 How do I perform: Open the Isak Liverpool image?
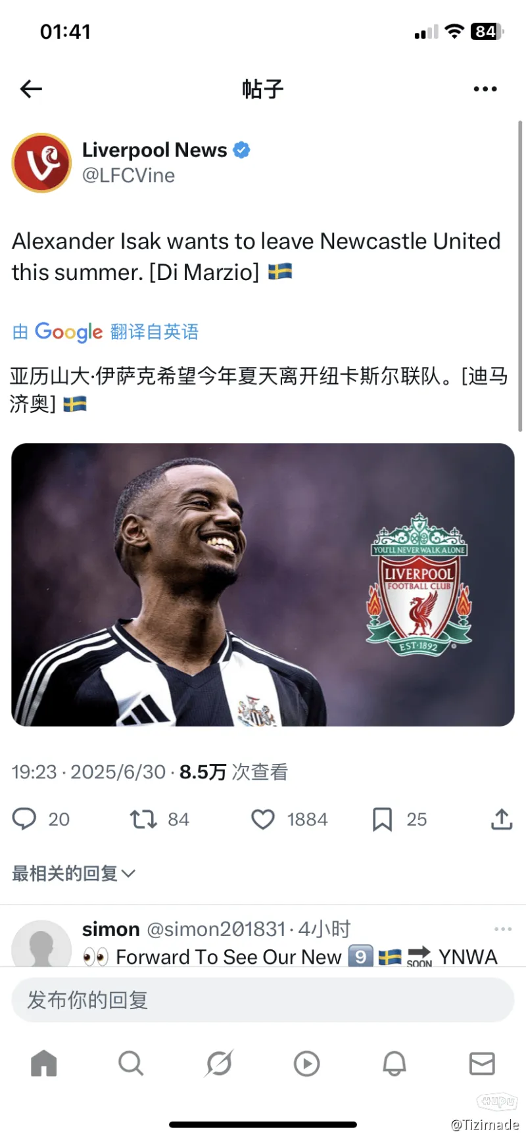263,584
